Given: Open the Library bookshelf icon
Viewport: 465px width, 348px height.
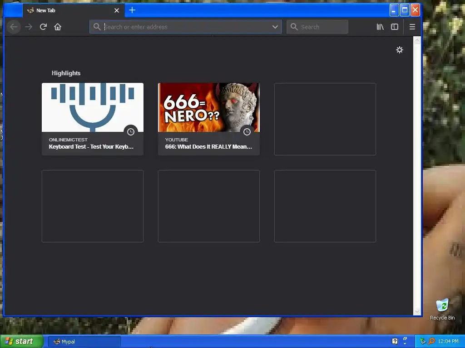Looking at the screenshot, I should (x=380, y=27).
